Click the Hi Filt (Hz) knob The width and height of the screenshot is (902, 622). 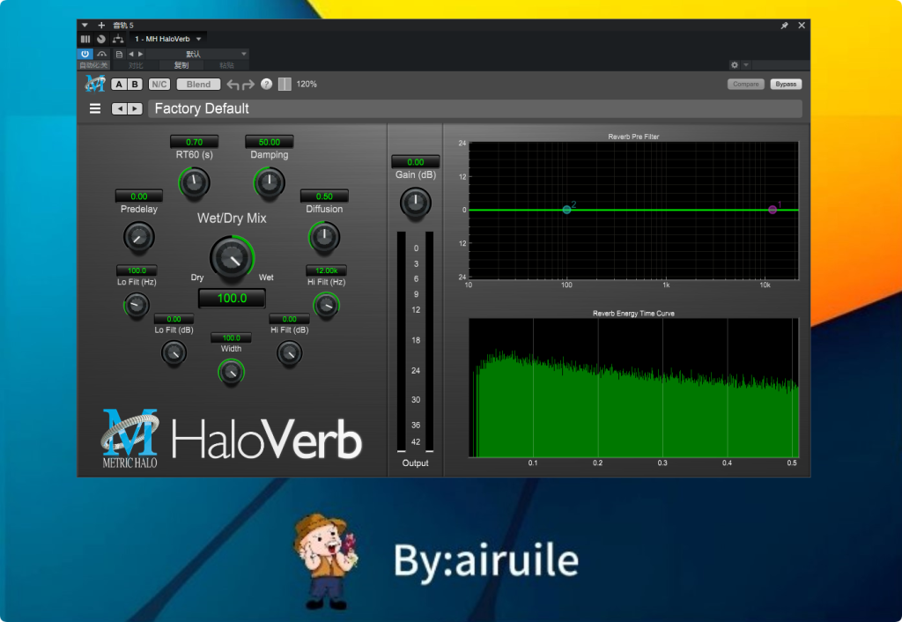pyautogui.click(x=326, y=305)
